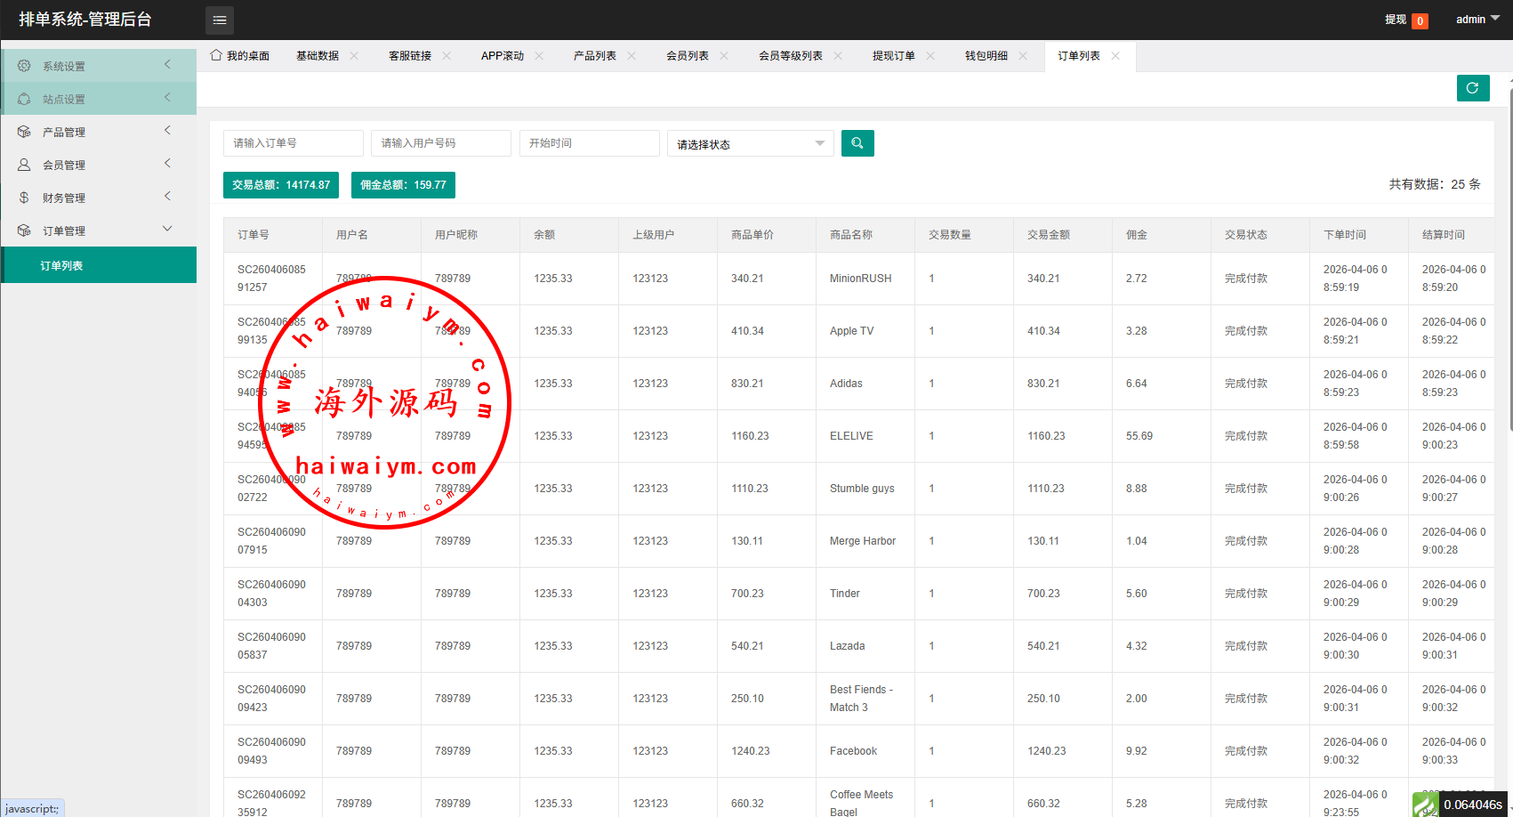This screenshot has width=1513, height=817.
Task: Click the 系统设置 gear icon in sidebar
Action: pos(24,66)
